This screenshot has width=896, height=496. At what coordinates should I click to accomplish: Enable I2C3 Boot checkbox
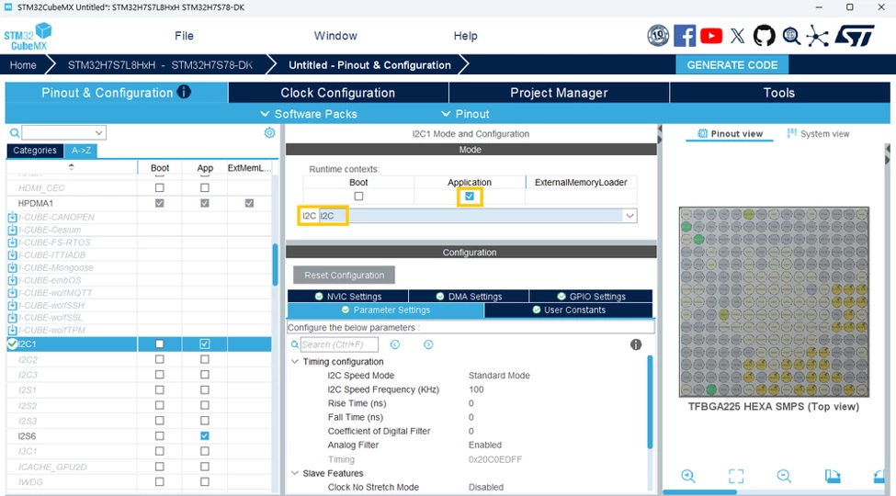[159, 374]
